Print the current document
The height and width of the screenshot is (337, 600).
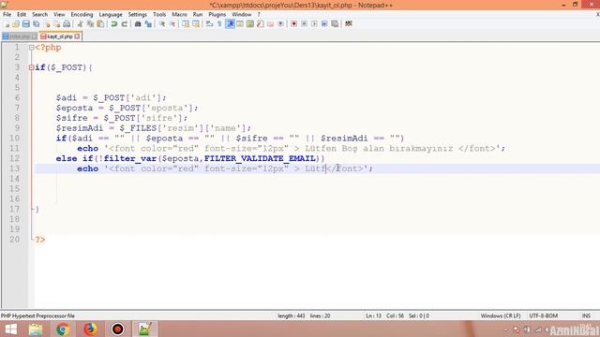pyautogui.click(x=67, y=24)
